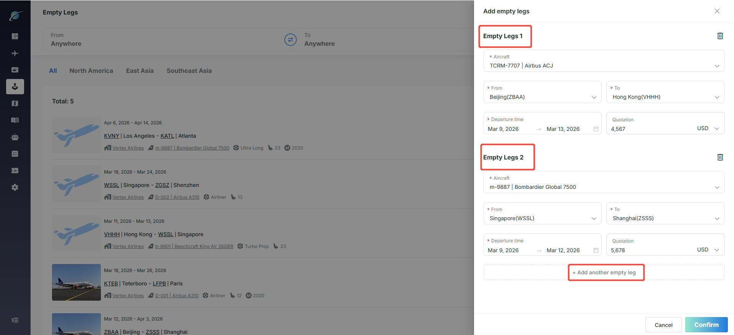The width and height of the screenshot is (734, 335).
Task: Open m-9887 Bombardier Global 7500 aircraft link
Action: (x=192, y=148)
